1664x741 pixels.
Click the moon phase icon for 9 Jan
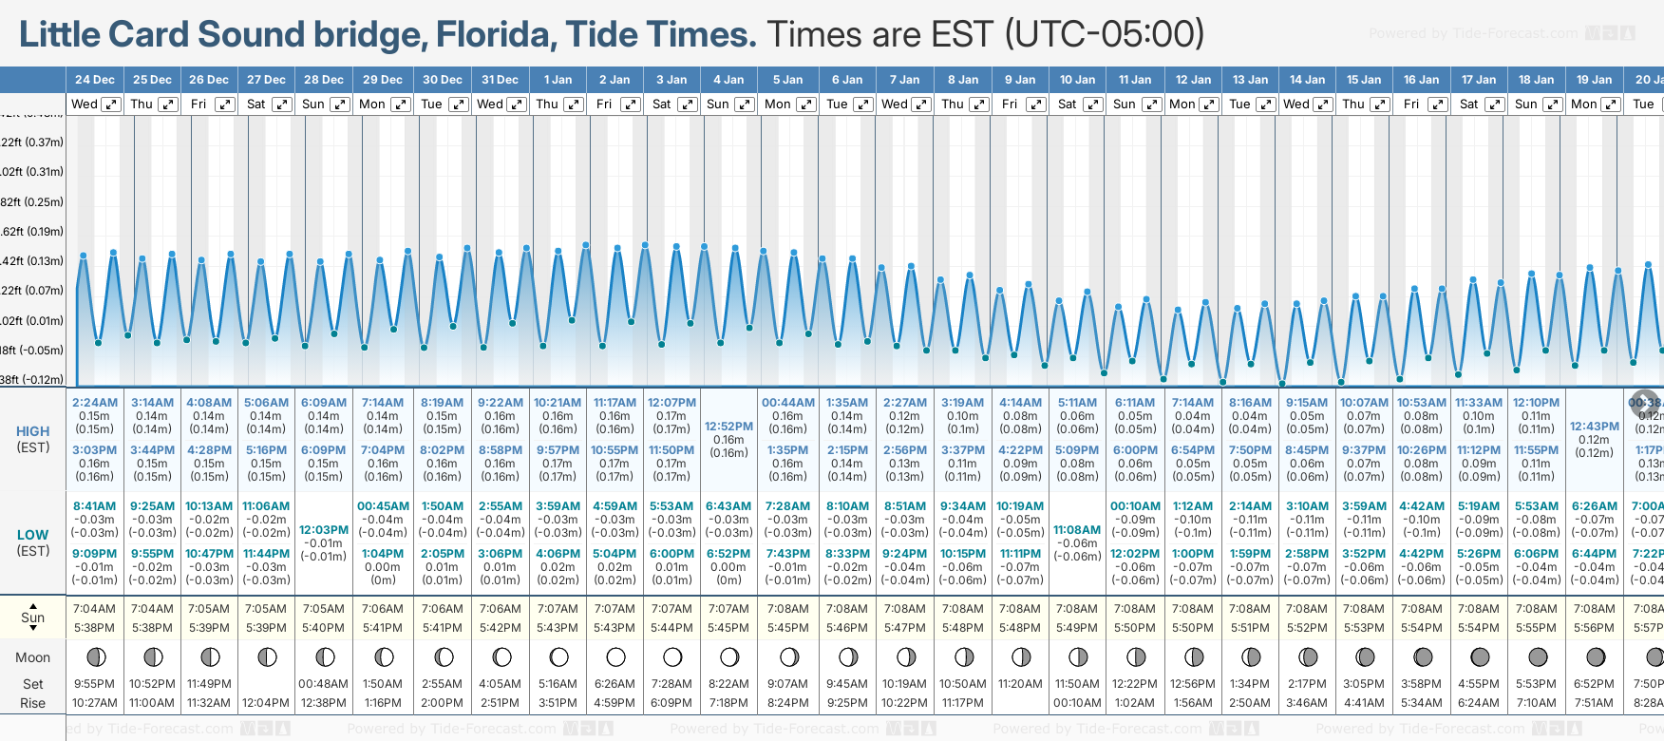click(x=1021, y=656)
